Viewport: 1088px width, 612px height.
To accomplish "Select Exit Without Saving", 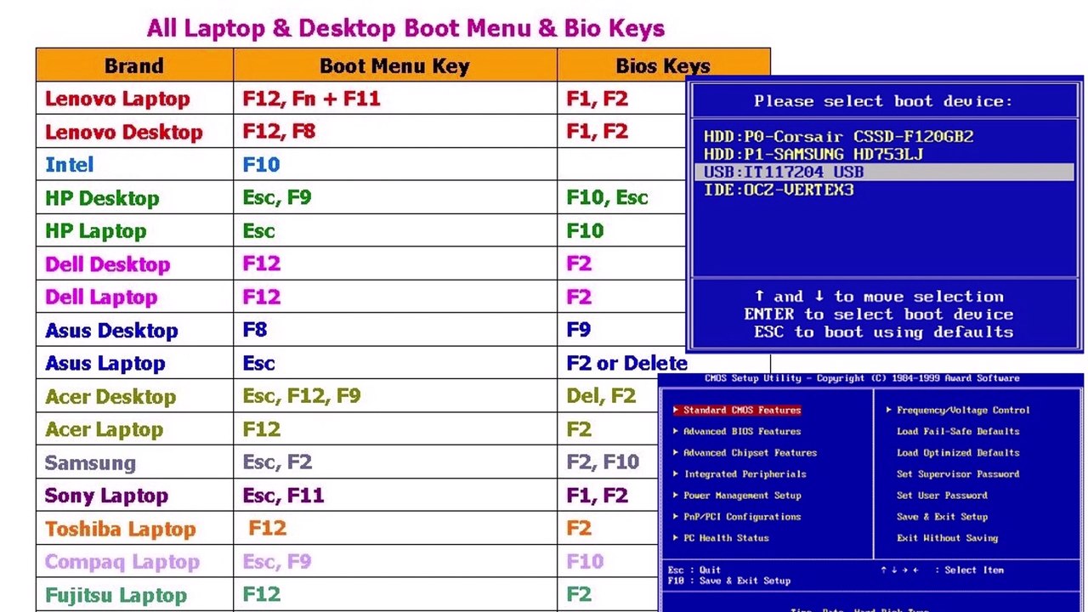I will (947, 537).
